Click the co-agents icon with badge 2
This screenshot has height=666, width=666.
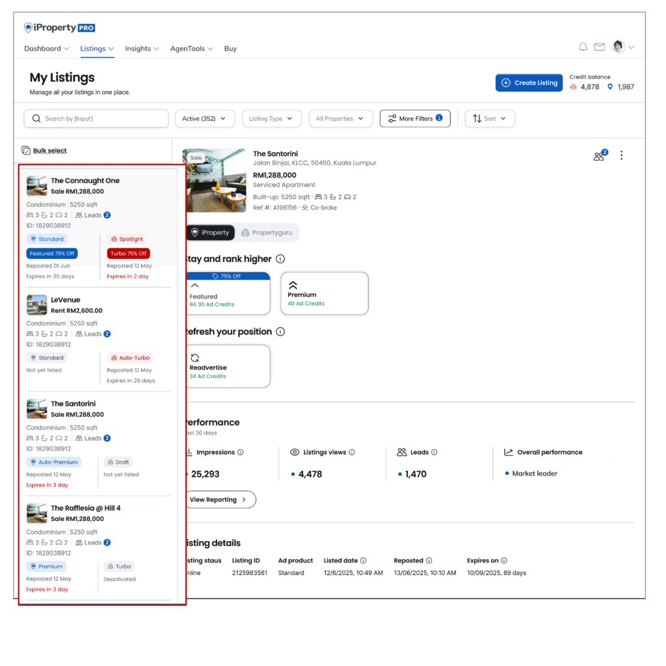tap(599, 156)
